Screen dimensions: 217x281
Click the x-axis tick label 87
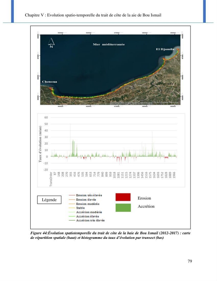[x=55, y=174]
